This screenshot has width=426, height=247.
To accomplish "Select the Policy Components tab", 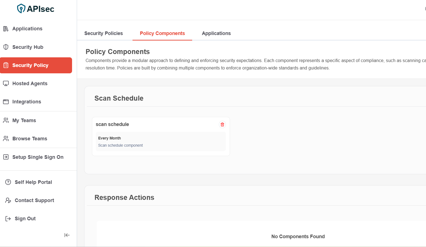I will [162, 33].
